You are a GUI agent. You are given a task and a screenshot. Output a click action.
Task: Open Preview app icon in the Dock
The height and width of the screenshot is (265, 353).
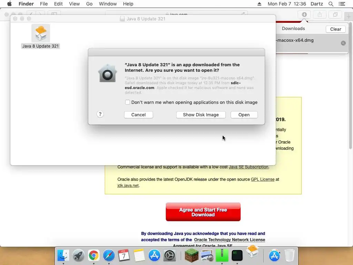pyautogui.click(x=207, y=255)
